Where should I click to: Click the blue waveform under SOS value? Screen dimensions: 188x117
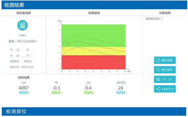(24, 92)
